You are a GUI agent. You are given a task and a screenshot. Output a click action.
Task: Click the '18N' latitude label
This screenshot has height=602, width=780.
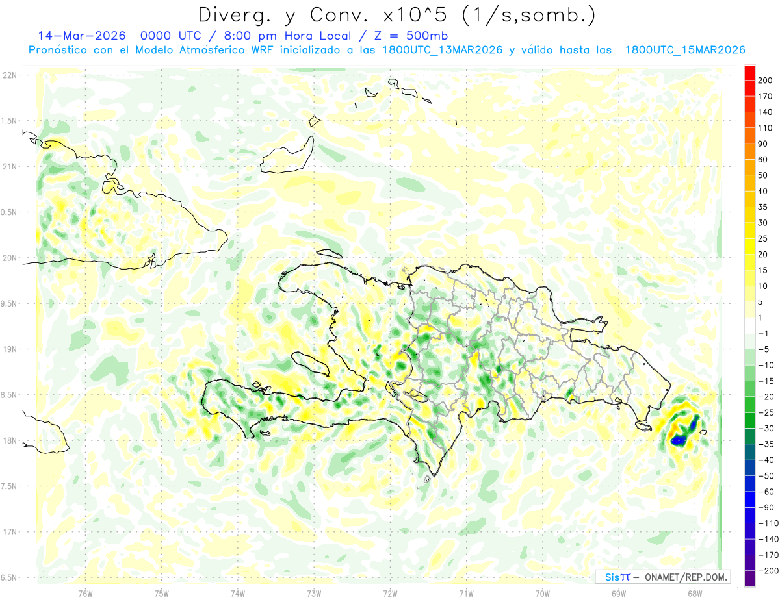[x=10, y=440]
